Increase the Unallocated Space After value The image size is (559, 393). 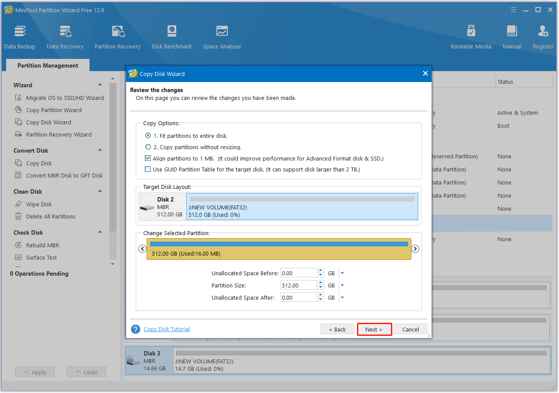point(320,295)
